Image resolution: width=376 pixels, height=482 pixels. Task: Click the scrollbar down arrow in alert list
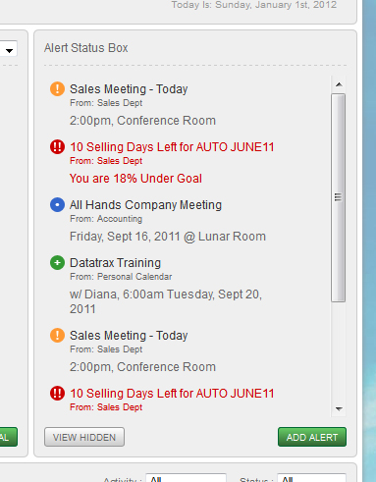tap(339, 408)
